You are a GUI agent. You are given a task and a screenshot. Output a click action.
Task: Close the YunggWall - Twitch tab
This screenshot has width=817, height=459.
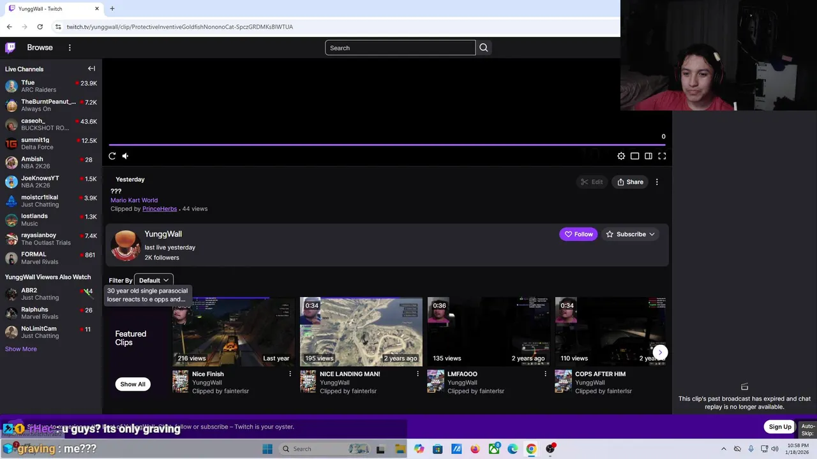[x=97, y=8]
